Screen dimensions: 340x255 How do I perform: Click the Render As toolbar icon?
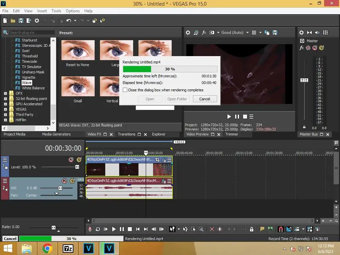coord(29,21)
